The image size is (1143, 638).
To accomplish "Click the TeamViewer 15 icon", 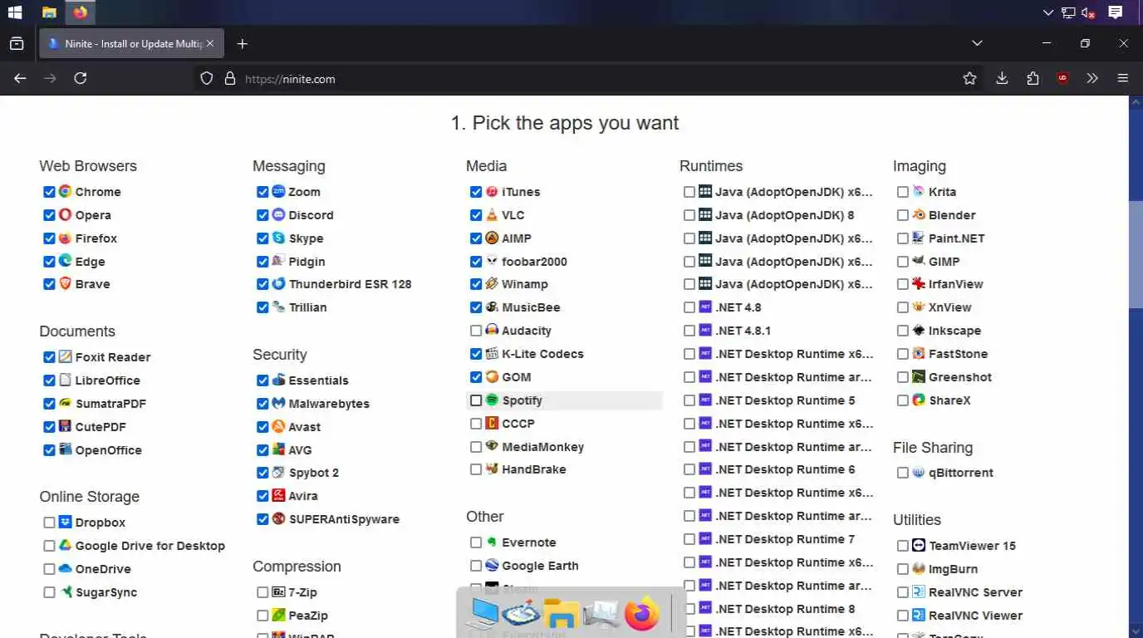I will pos(919,545).
